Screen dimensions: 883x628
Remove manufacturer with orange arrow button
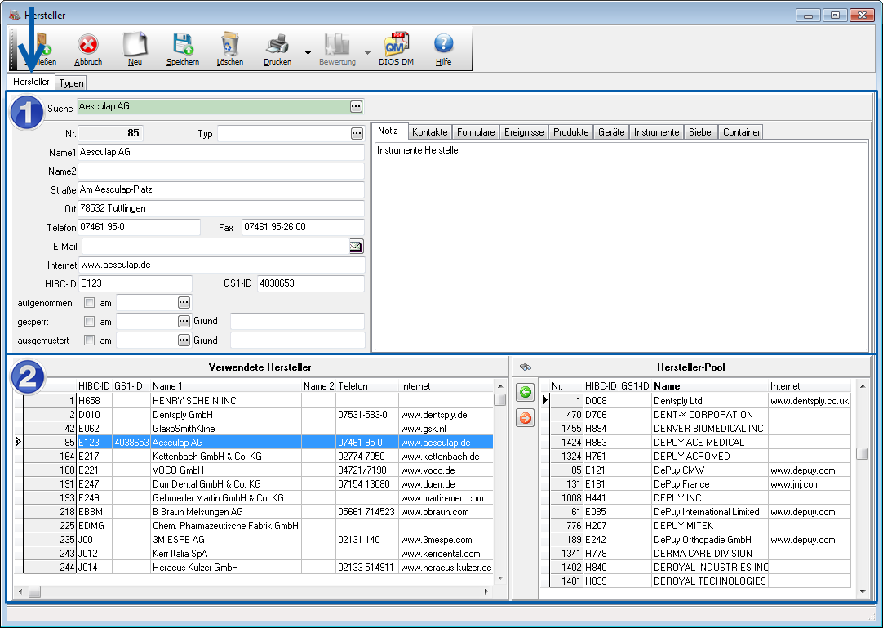click(525, 418)
